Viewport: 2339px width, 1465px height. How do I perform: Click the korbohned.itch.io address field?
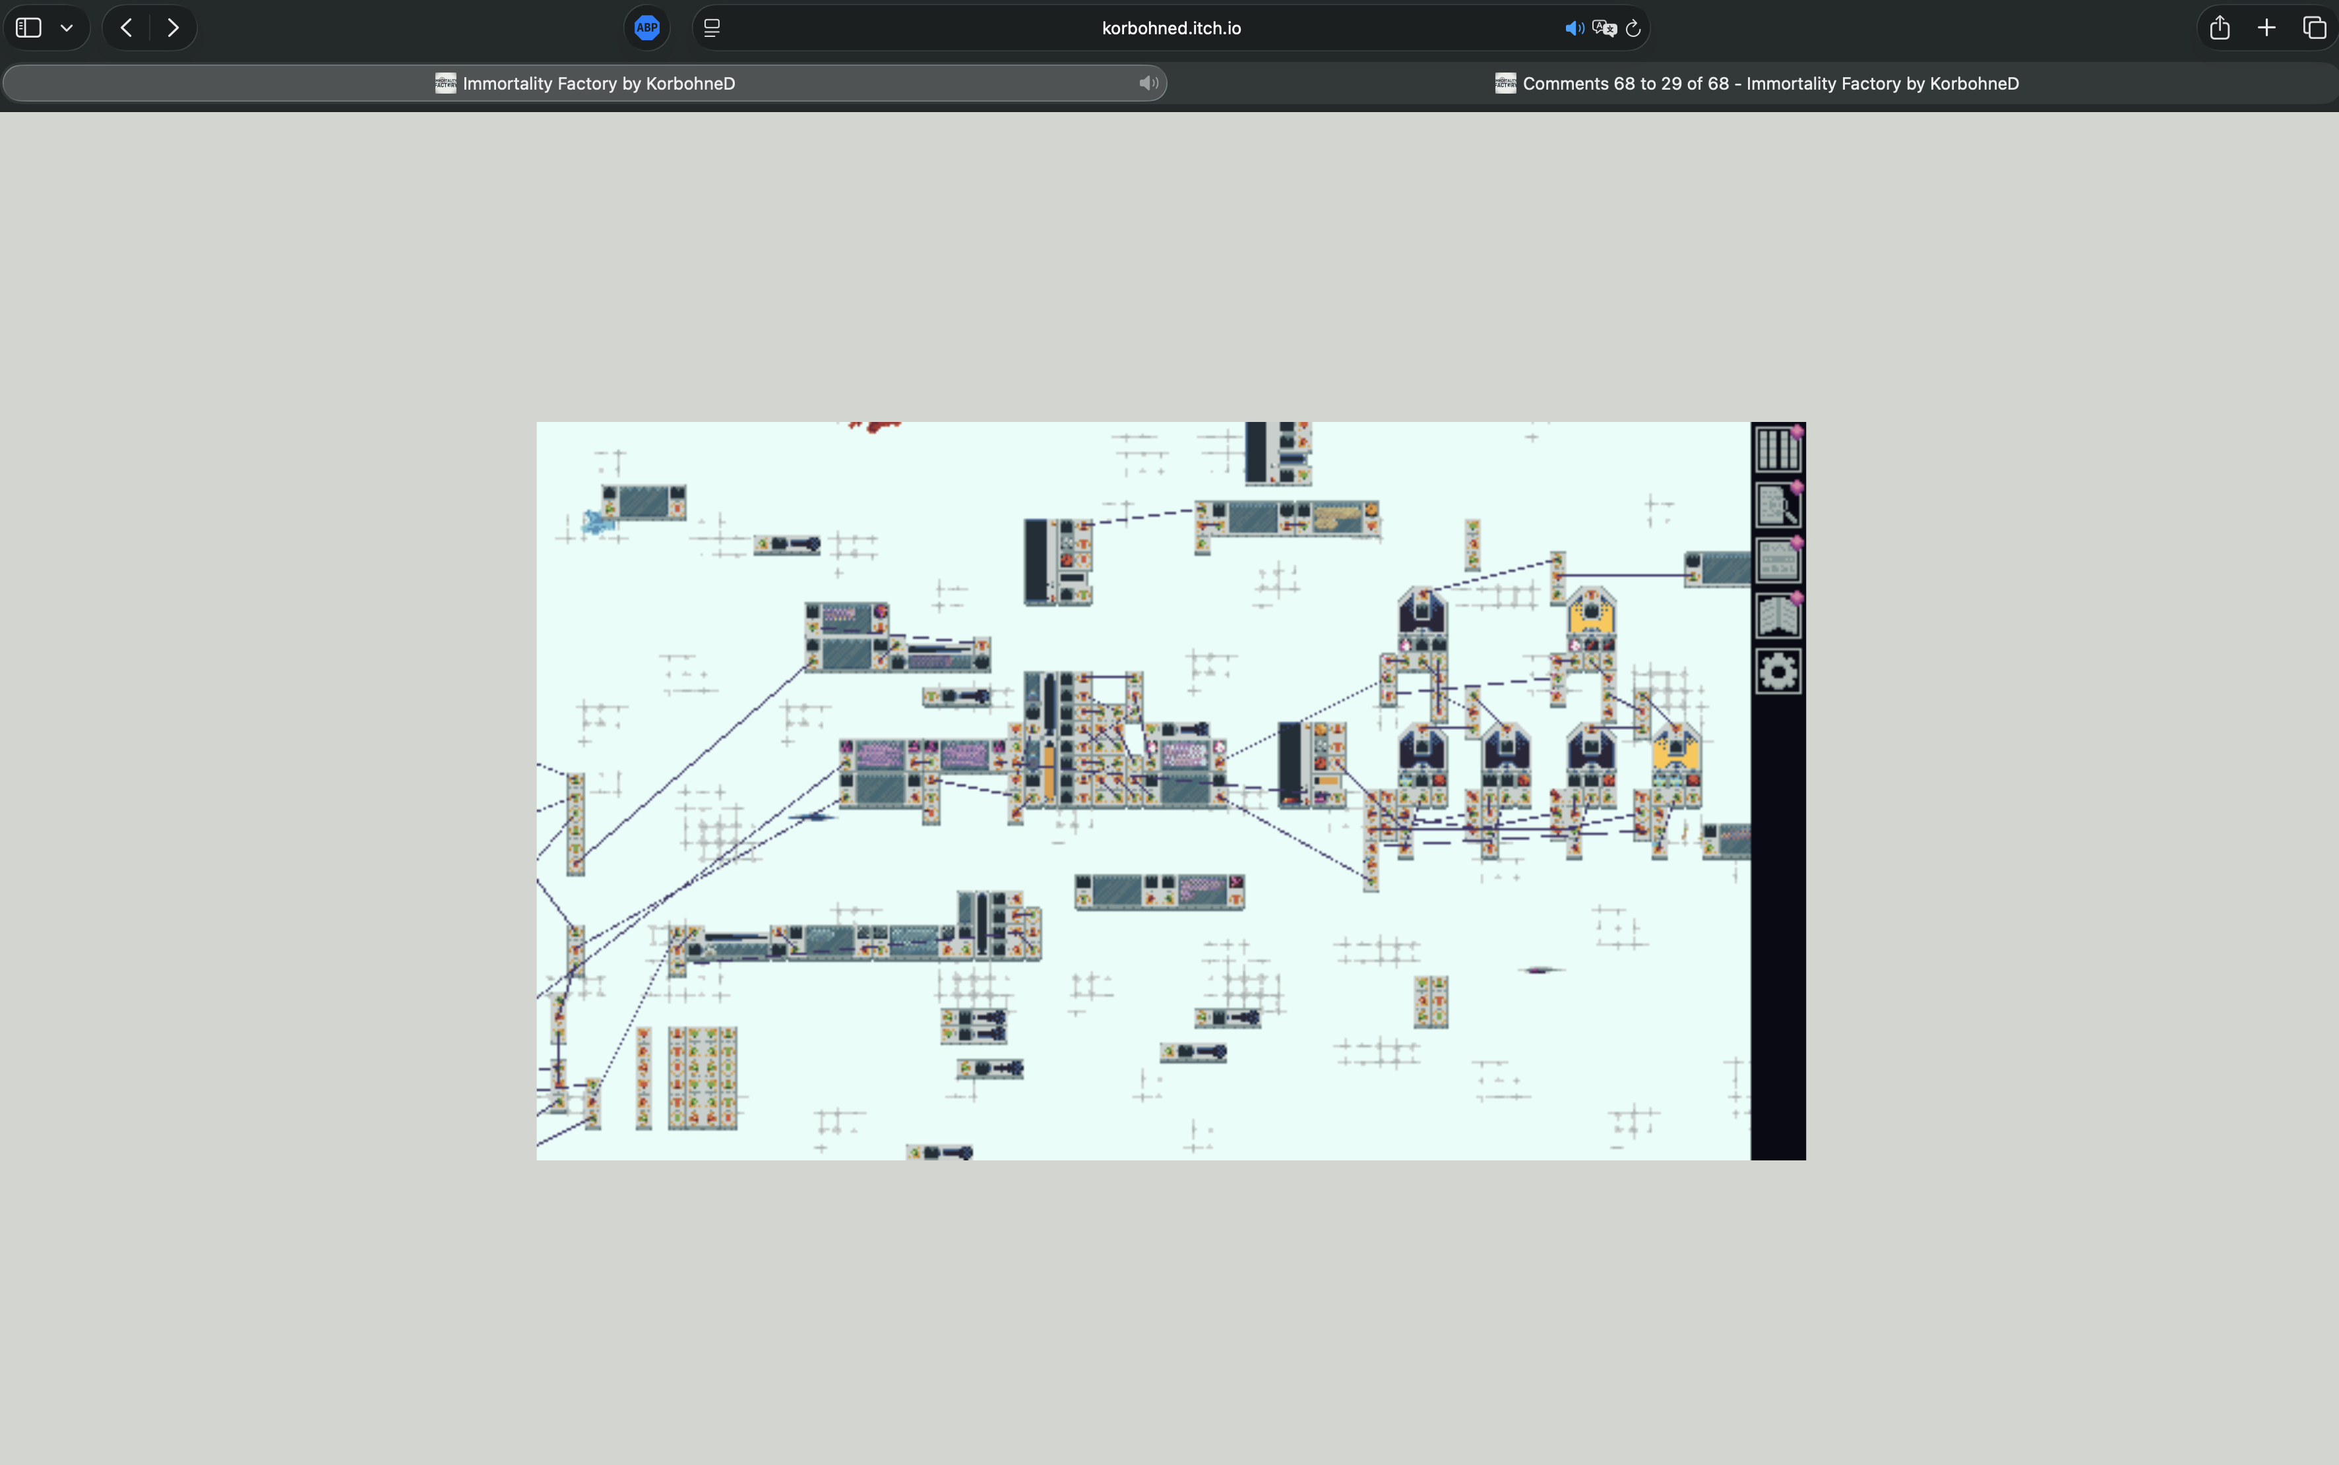point(1170,28)
